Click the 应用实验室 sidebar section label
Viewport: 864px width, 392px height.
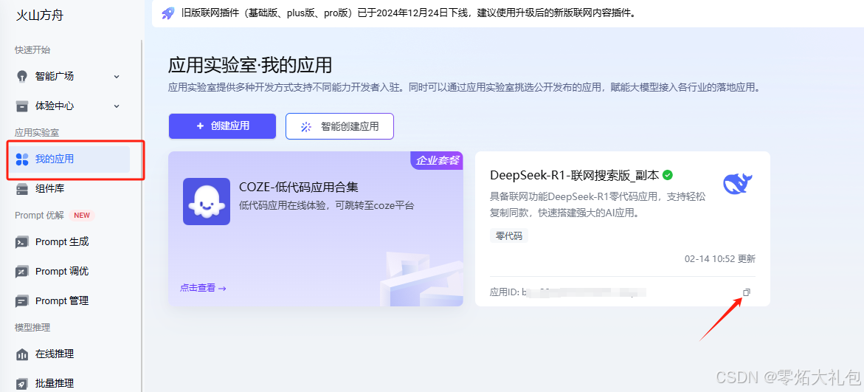point(36,133)
